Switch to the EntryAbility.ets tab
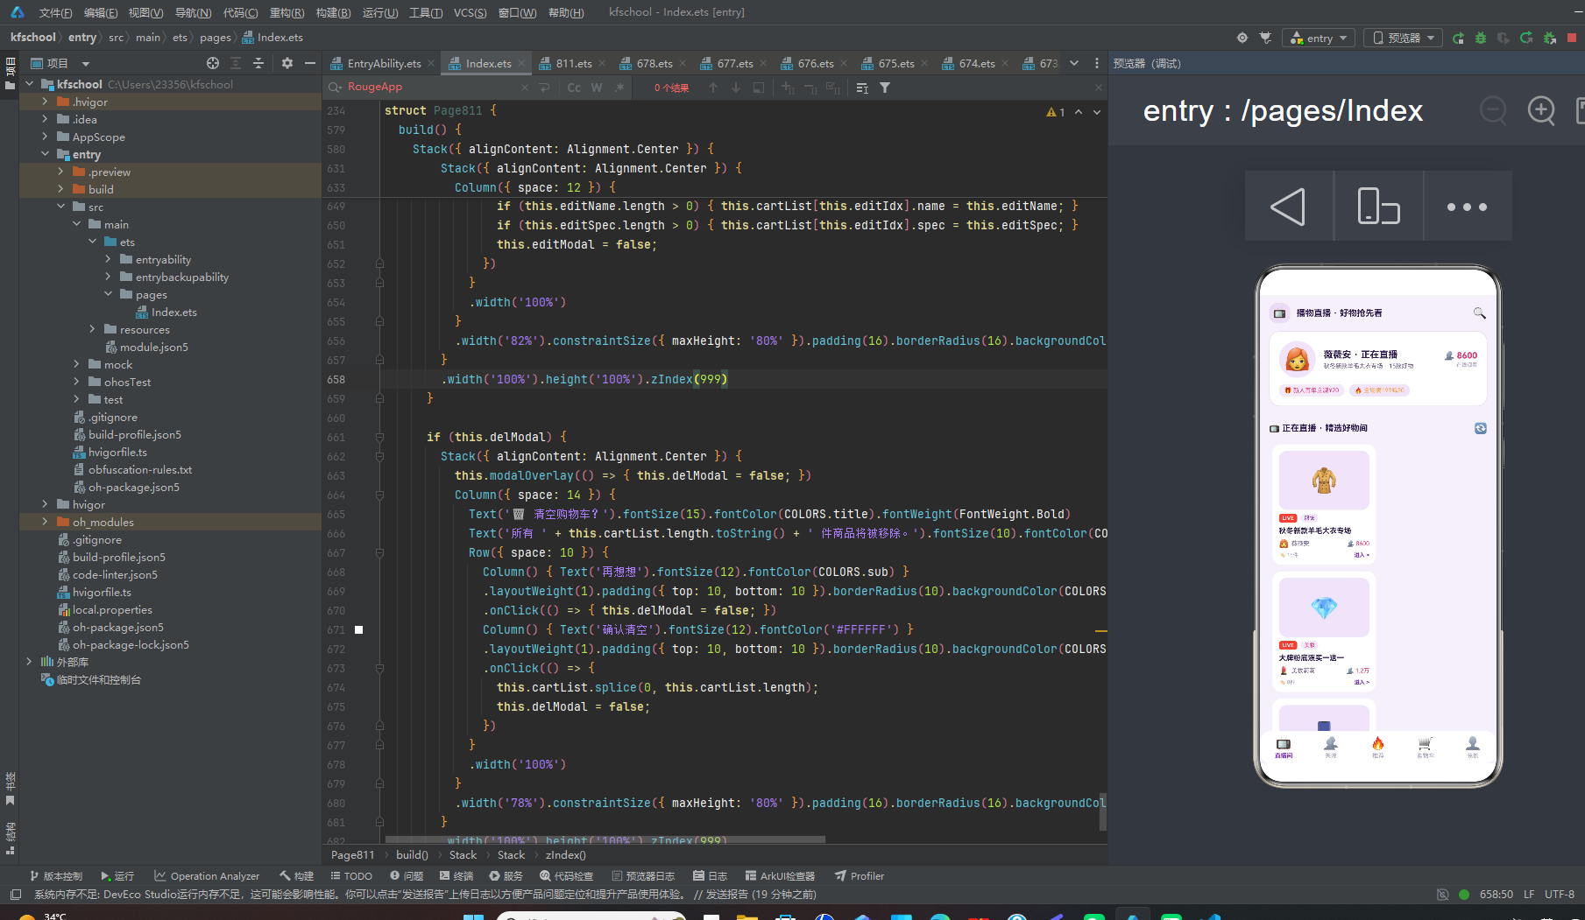Image resolution: width=1585 pixels, height=920 pixels. [x=384, y=63]
